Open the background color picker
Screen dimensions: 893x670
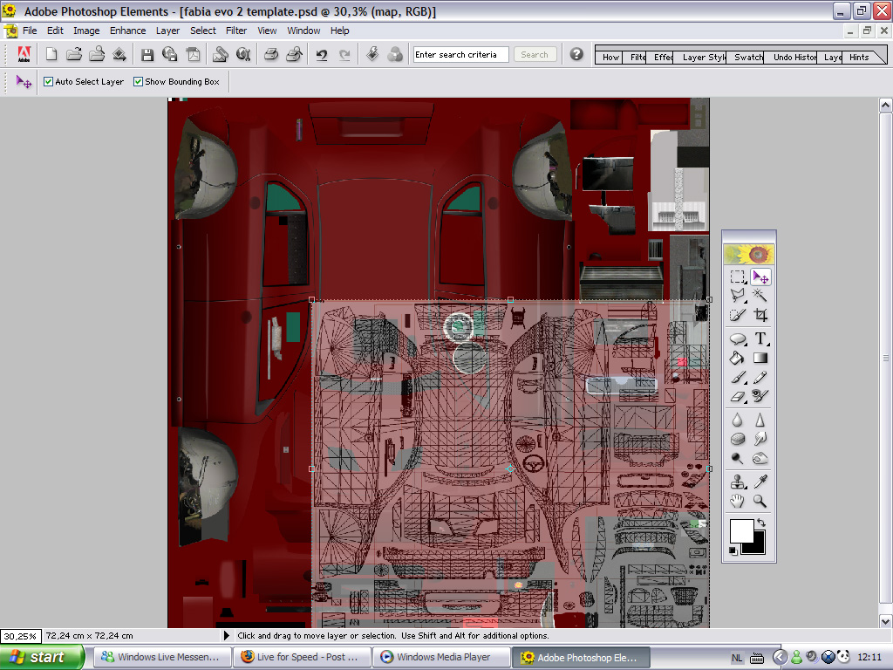click(x=758, y=547)
